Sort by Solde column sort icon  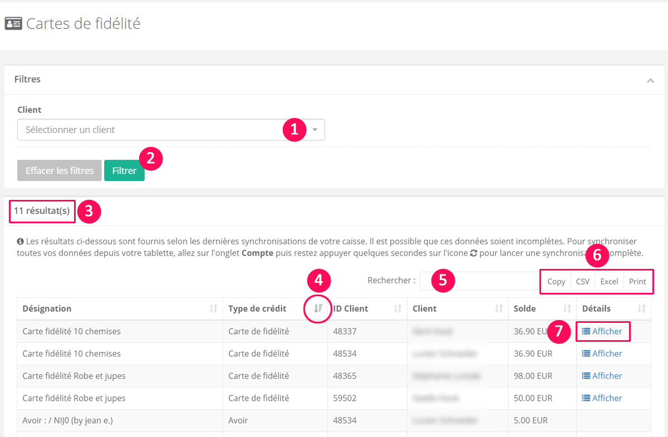coord(567,308)
